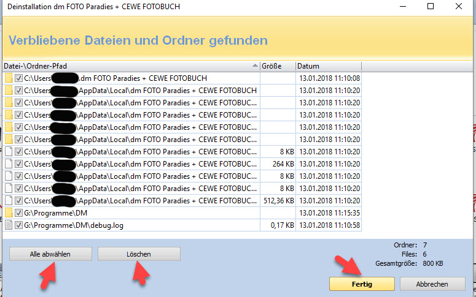Screen dimensions: 476x297
Task: Click the date 13.01.2018 11:10:08
Action: click(330, 78)
